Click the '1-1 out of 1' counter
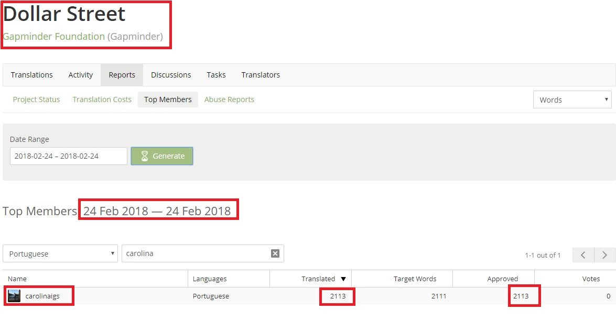The height and width of the screenshot is (321, 616). [543, 256]
